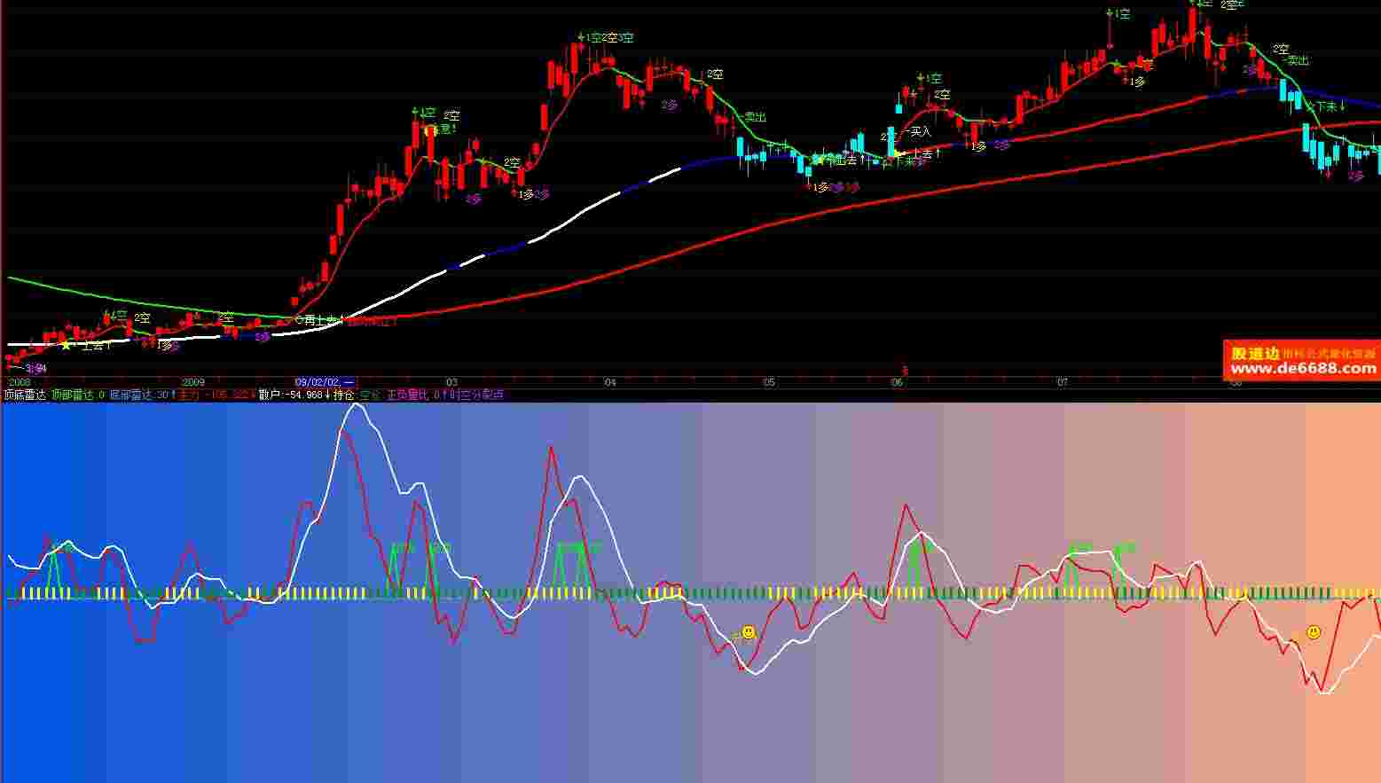
Task: Click the 持仓 label in indicator header
Action: tap(344, 395)
